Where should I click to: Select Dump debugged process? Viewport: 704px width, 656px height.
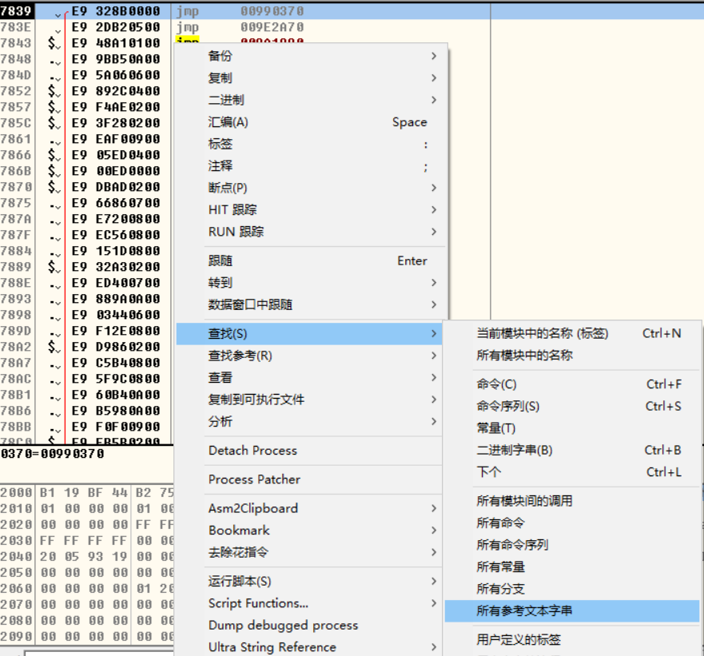click(x=283, y=626)
